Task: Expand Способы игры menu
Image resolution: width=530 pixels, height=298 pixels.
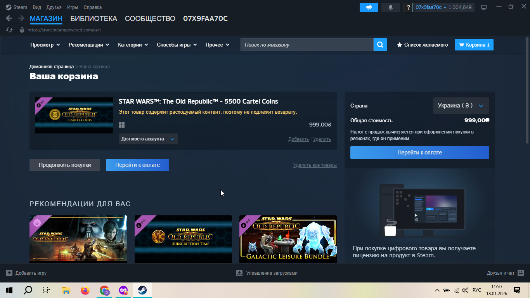Action: [177, 45]
